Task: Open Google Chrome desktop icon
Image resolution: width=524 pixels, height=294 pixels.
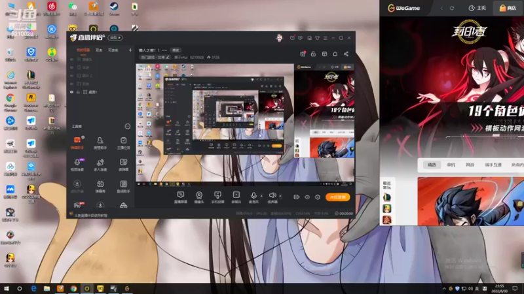Action: click(x=10, y=103)
